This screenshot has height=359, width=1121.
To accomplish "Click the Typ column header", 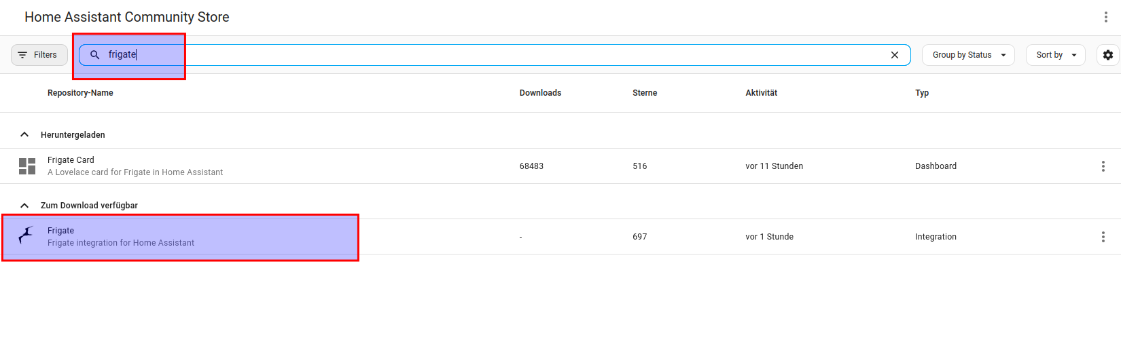I will click(x=921, y=93).
